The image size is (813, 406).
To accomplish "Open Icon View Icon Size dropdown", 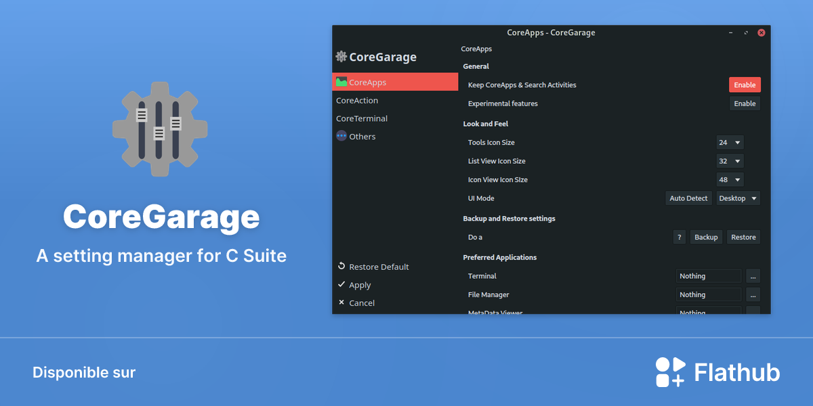I will coord(730,179).
